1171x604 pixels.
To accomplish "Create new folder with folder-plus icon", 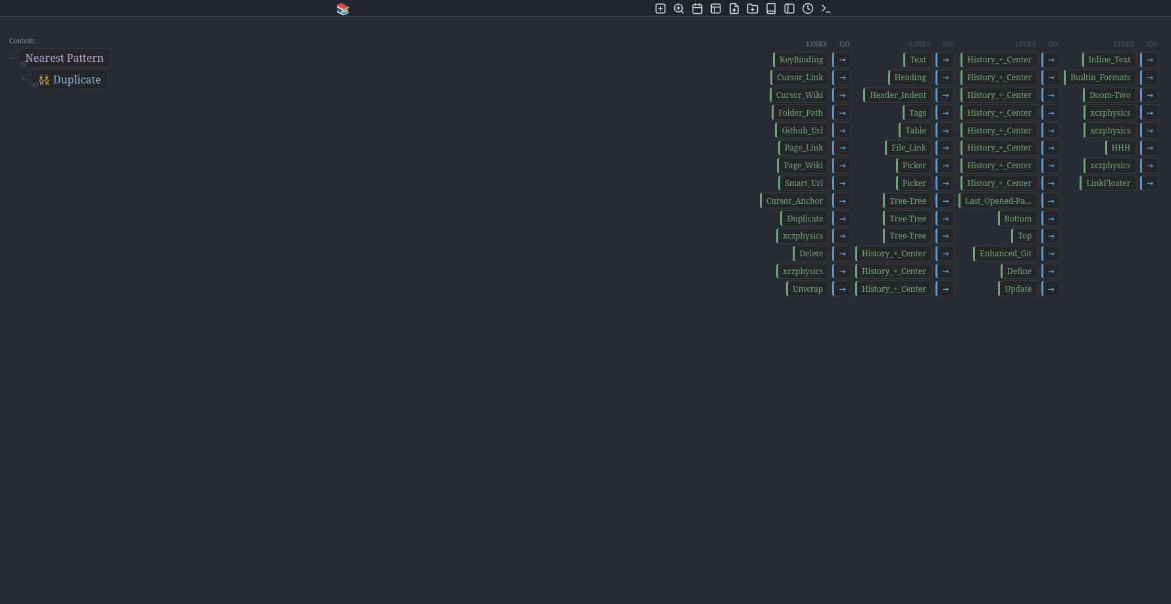I will [753, 9].
